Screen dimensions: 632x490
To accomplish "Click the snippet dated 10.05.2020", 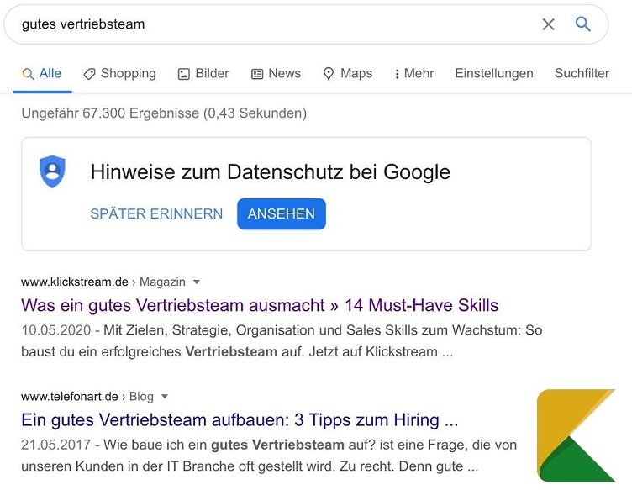I will [x=282, y=341].
